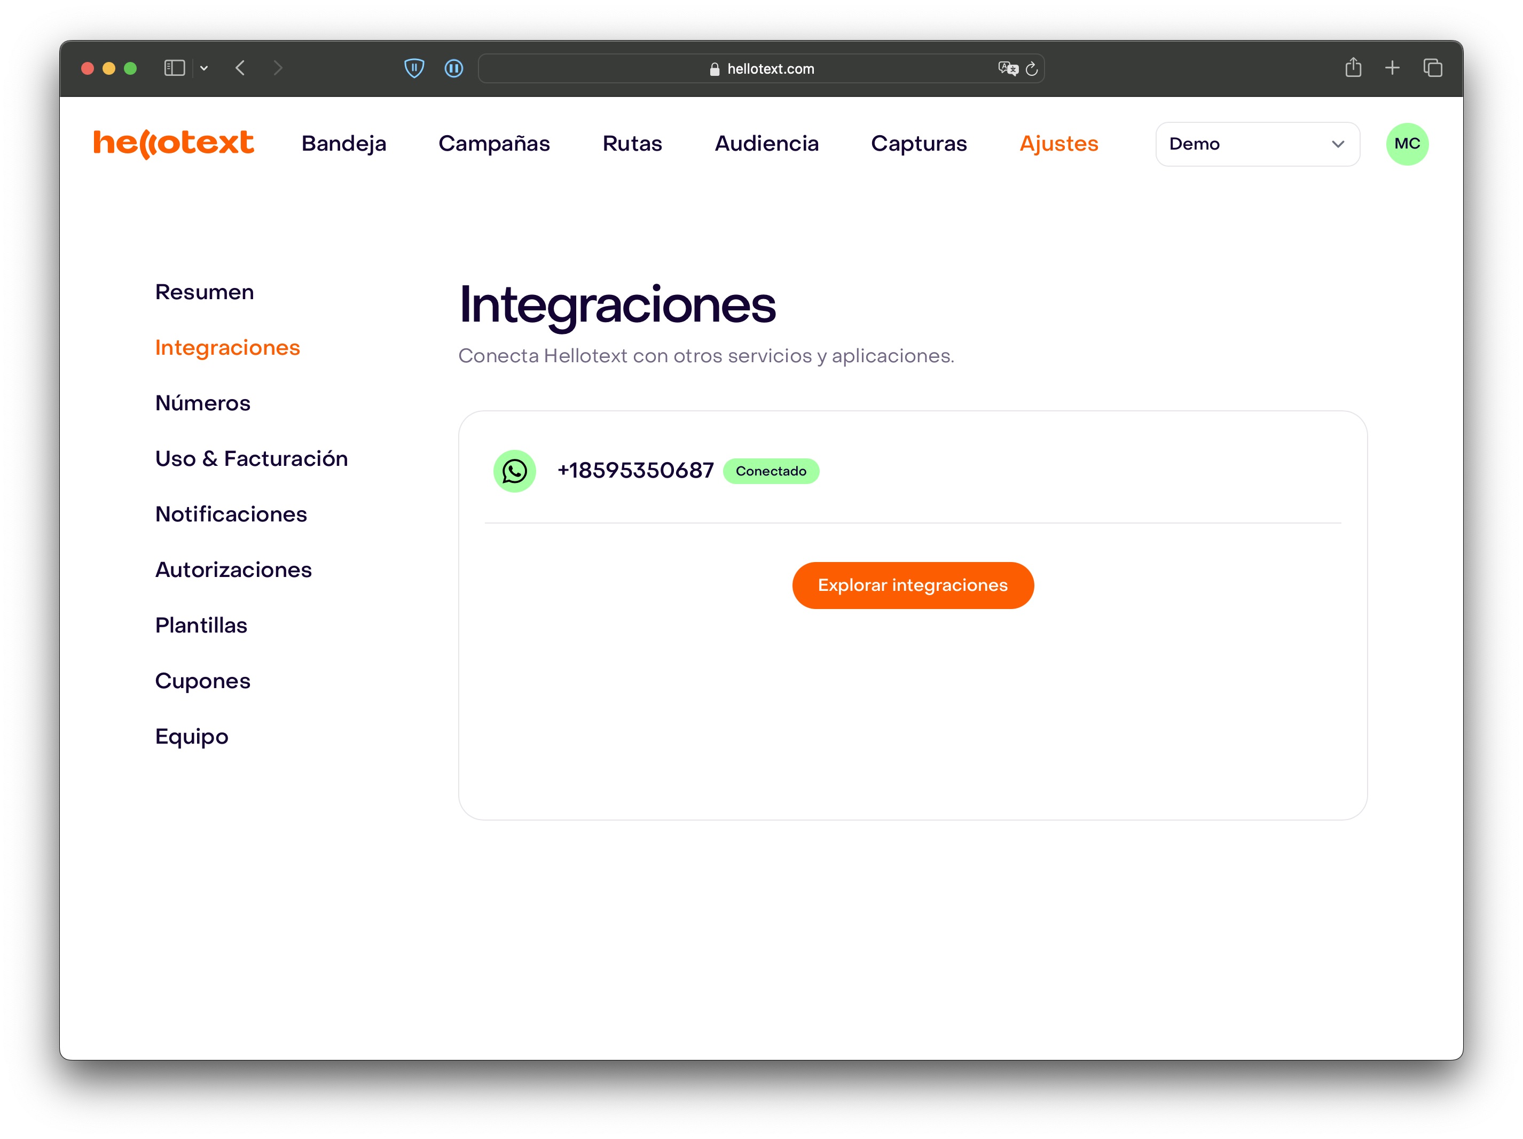Viewport: 1523px width, 1139px height.
Task: Go to Cupones settings
Action: [x=202, y=681]
